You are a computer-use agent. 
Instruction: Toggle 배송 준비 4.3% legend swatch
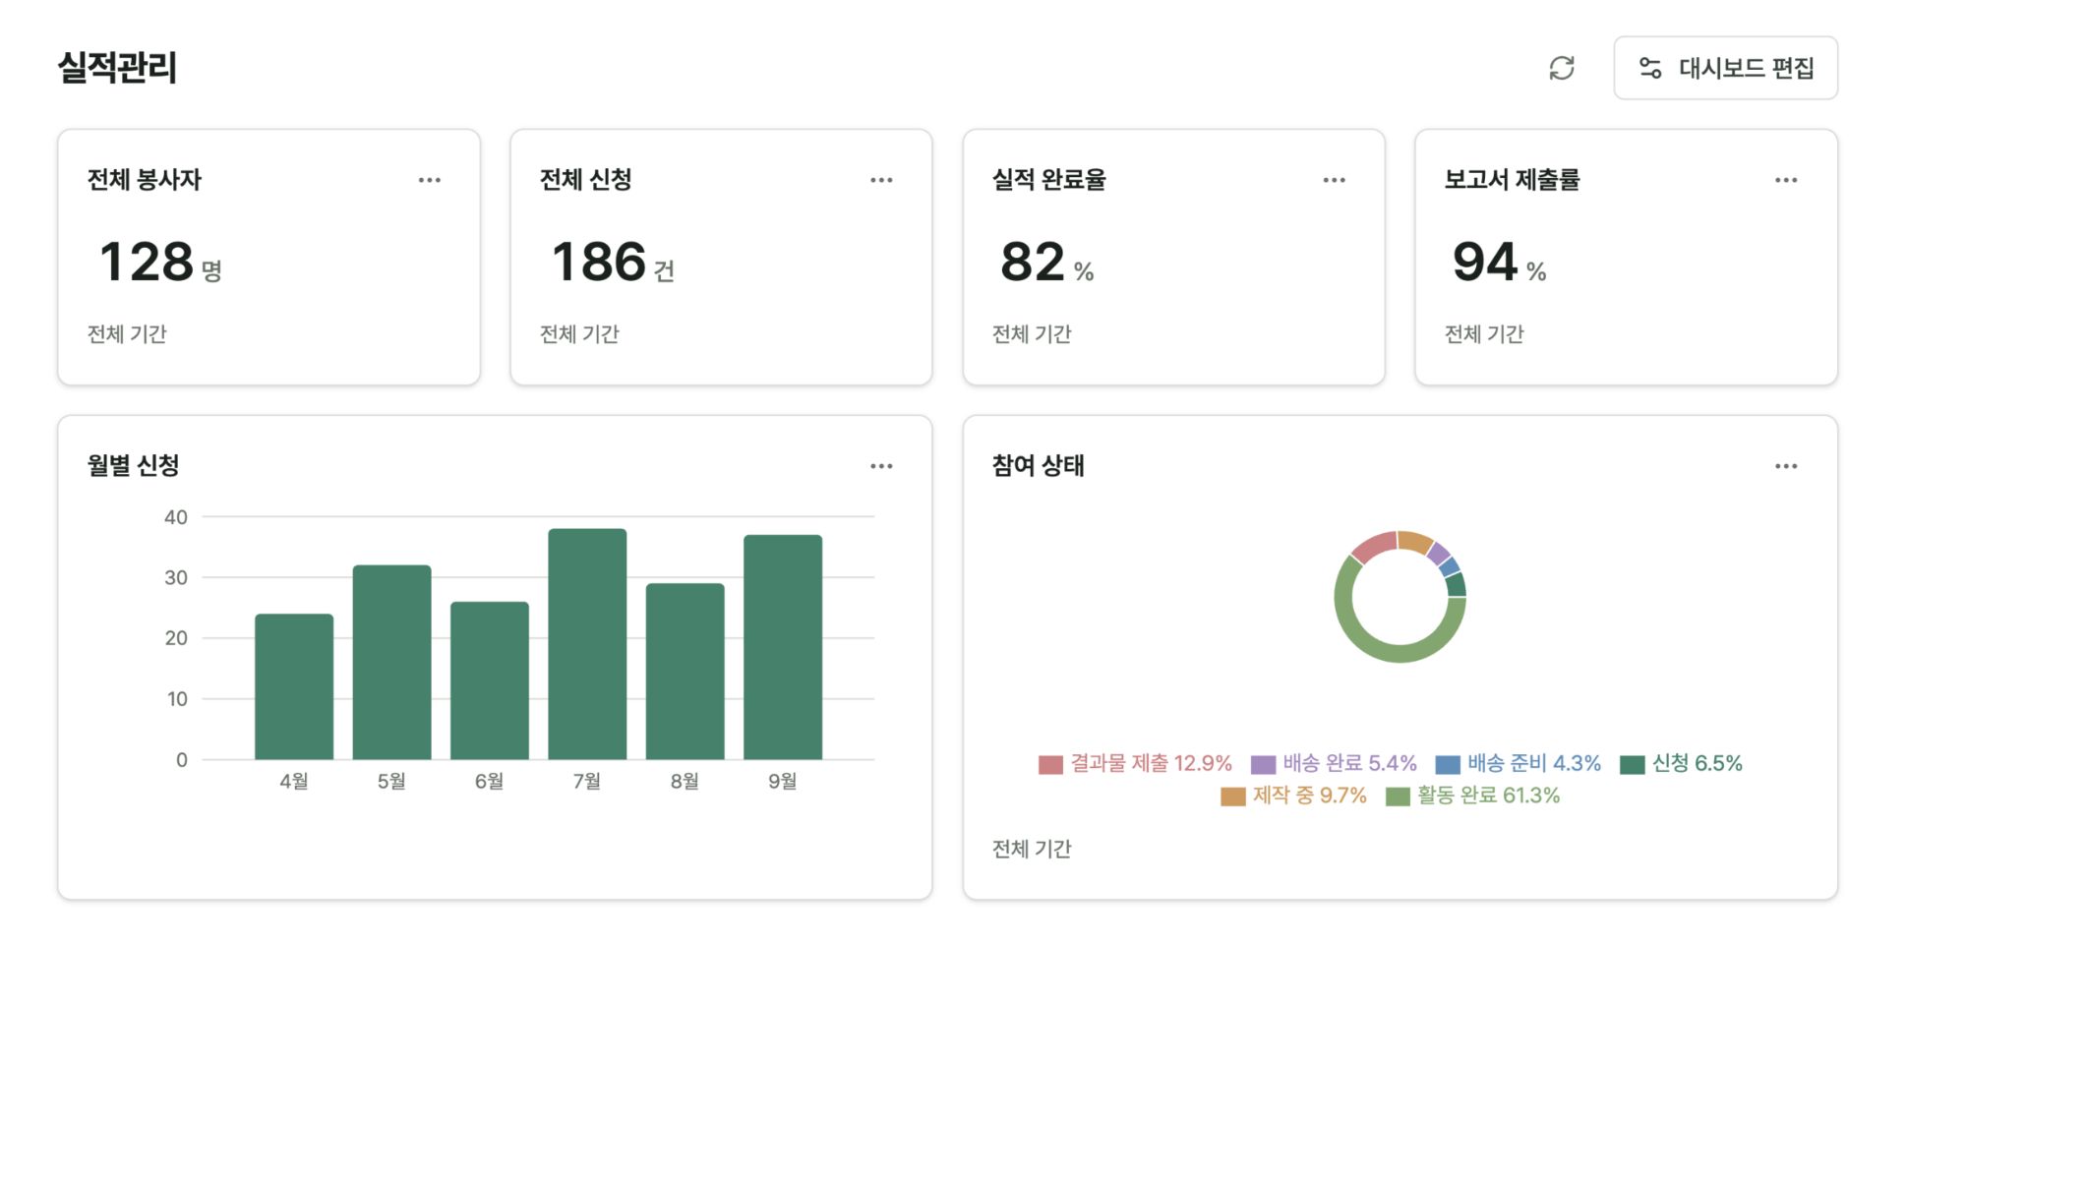(x=1448, y=765)
